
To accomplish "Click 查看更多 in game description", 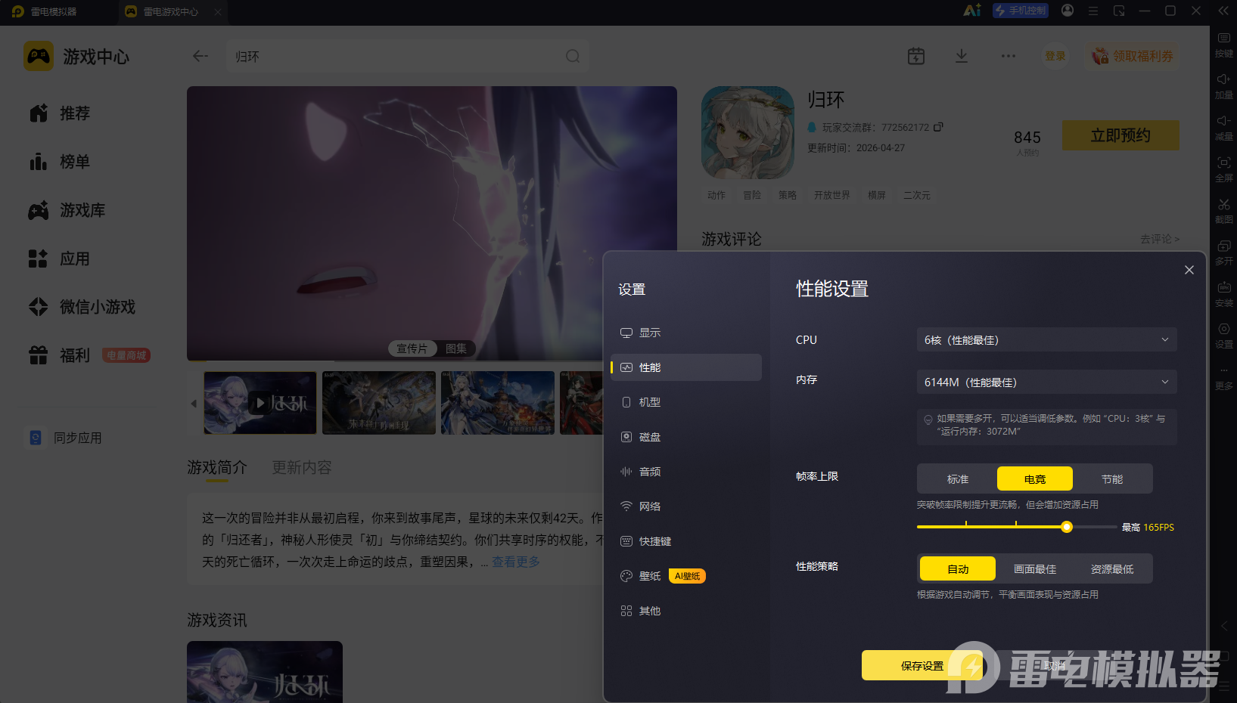I will (x=516, y=562).
